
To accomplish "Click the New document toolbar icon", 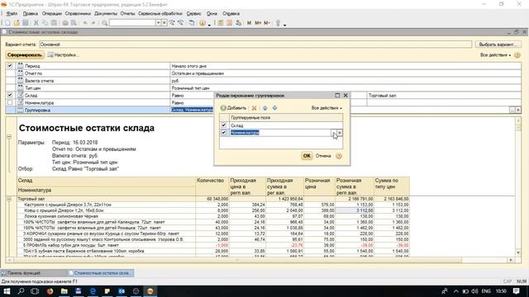I will [x=7, y=23].
